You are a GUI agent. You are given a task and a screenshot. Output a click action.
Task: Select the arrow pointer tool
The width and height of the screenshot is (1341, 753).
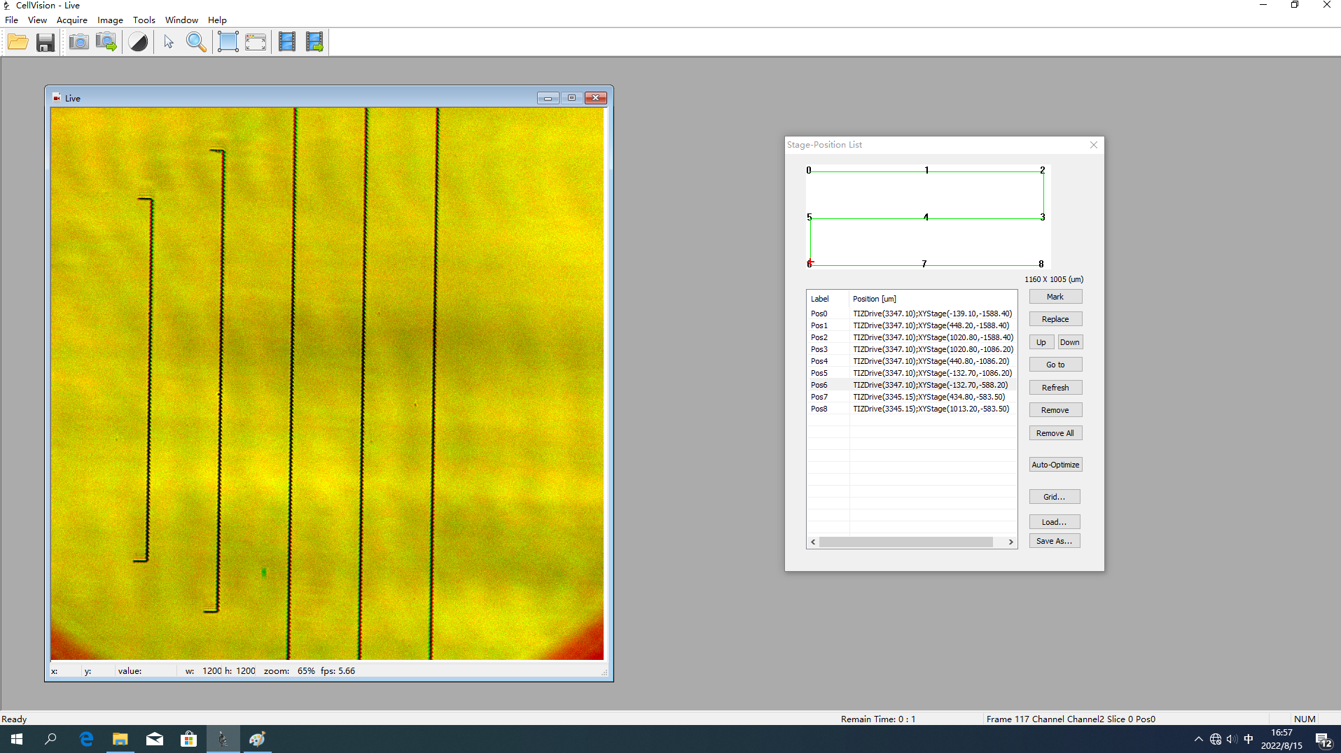click(x=169, y=42)
